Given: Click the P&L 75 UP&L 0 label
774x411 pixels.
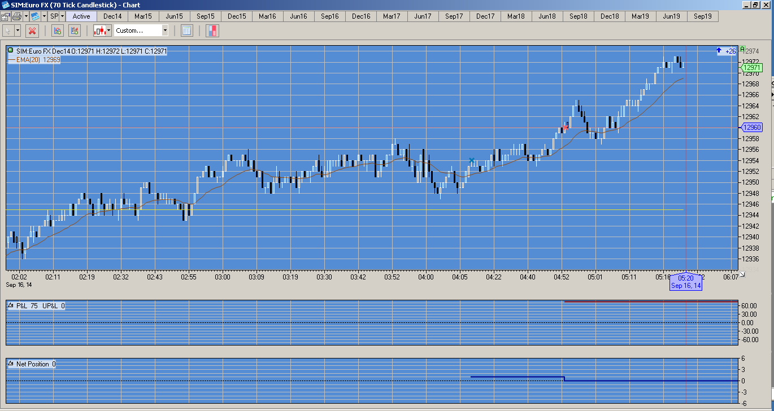Looking at the screenshot, I should coord(40,306).
